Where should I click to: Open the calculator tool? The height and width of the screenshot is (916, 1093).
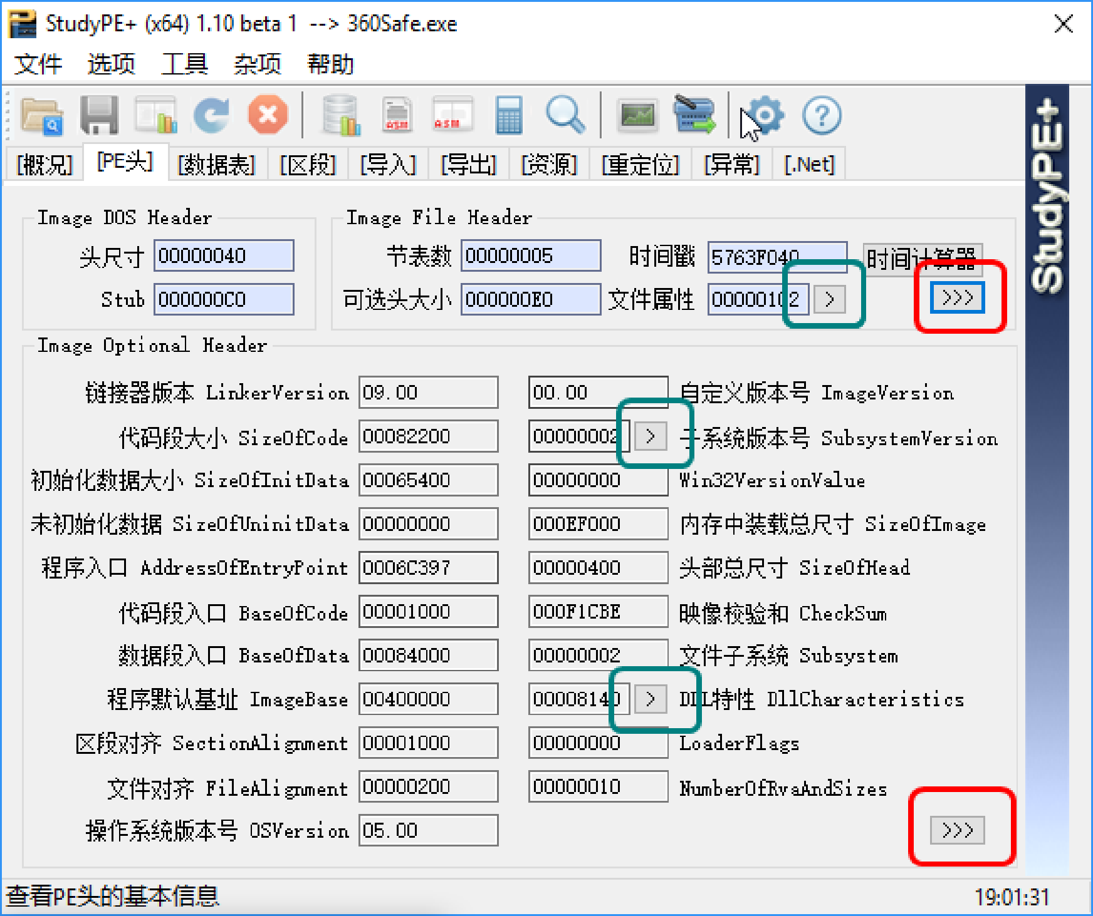point(509,116)
